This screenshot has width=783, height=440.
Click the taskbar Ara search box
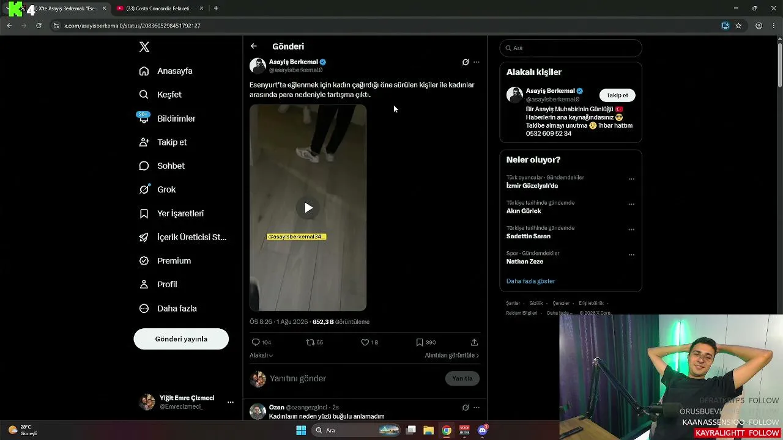tap(357, 430)
